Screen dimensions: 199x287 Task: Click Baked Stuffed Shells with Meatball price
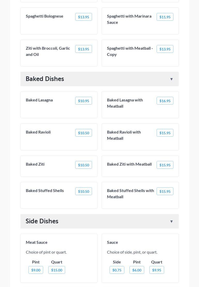pyautogui.click(x=165, y=192)
